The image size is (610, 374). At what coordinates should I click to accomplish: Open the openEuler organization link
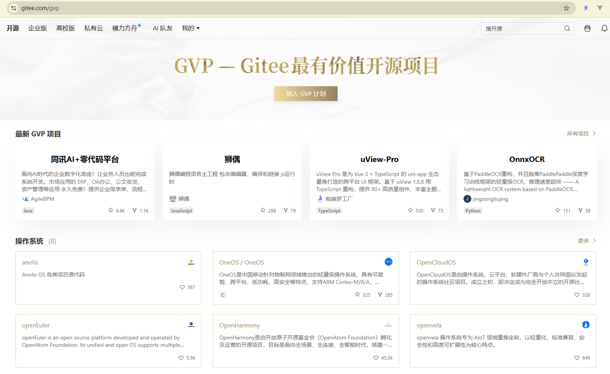coord(36,325)
